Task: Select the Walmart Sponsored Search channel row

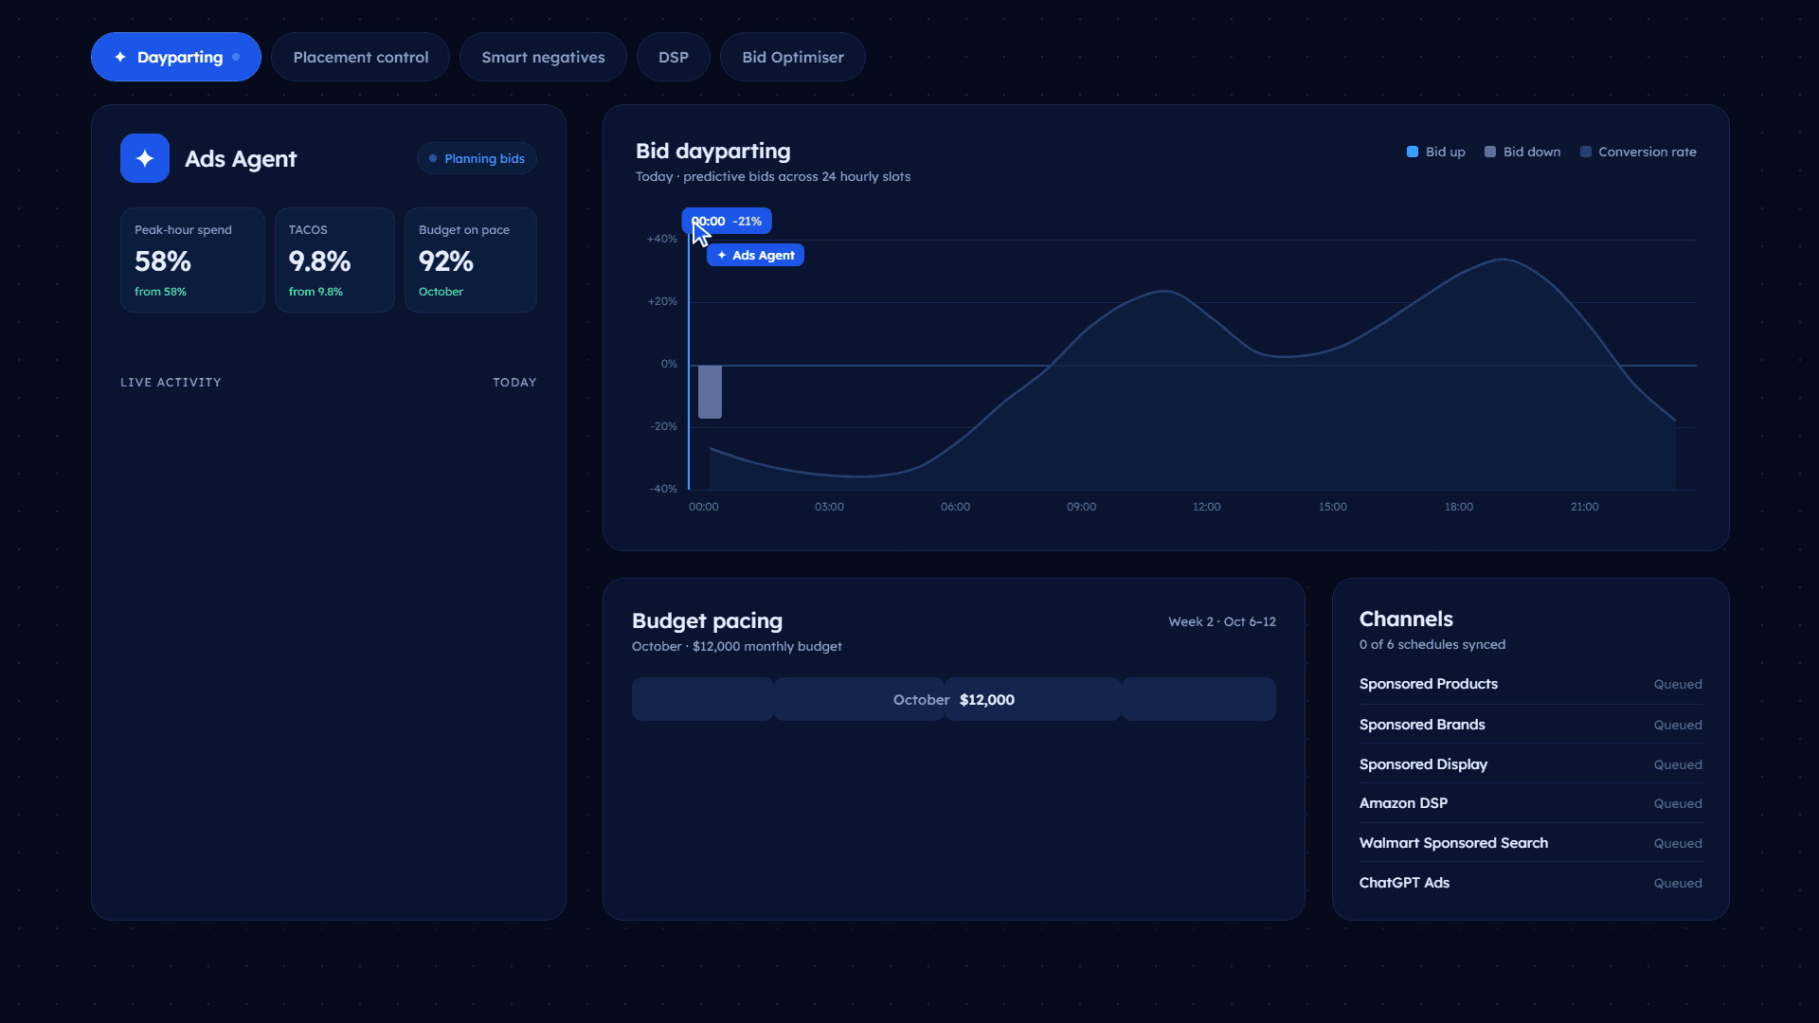Action: (1530, 843)
